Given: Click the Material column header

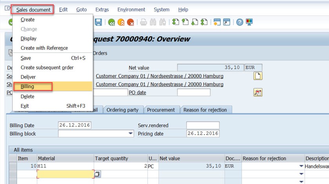Looking at the screenshot, I should (65, 159).
